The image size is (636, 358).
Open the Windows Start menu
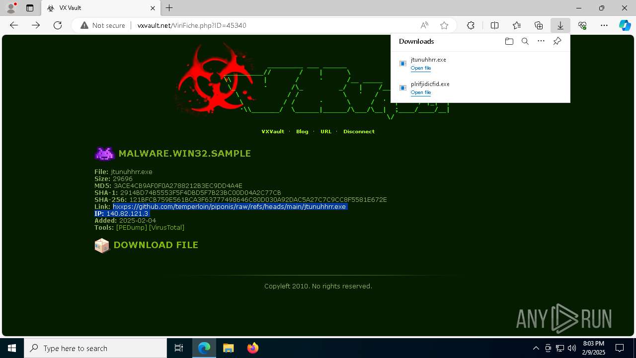[x=12, y=348]
